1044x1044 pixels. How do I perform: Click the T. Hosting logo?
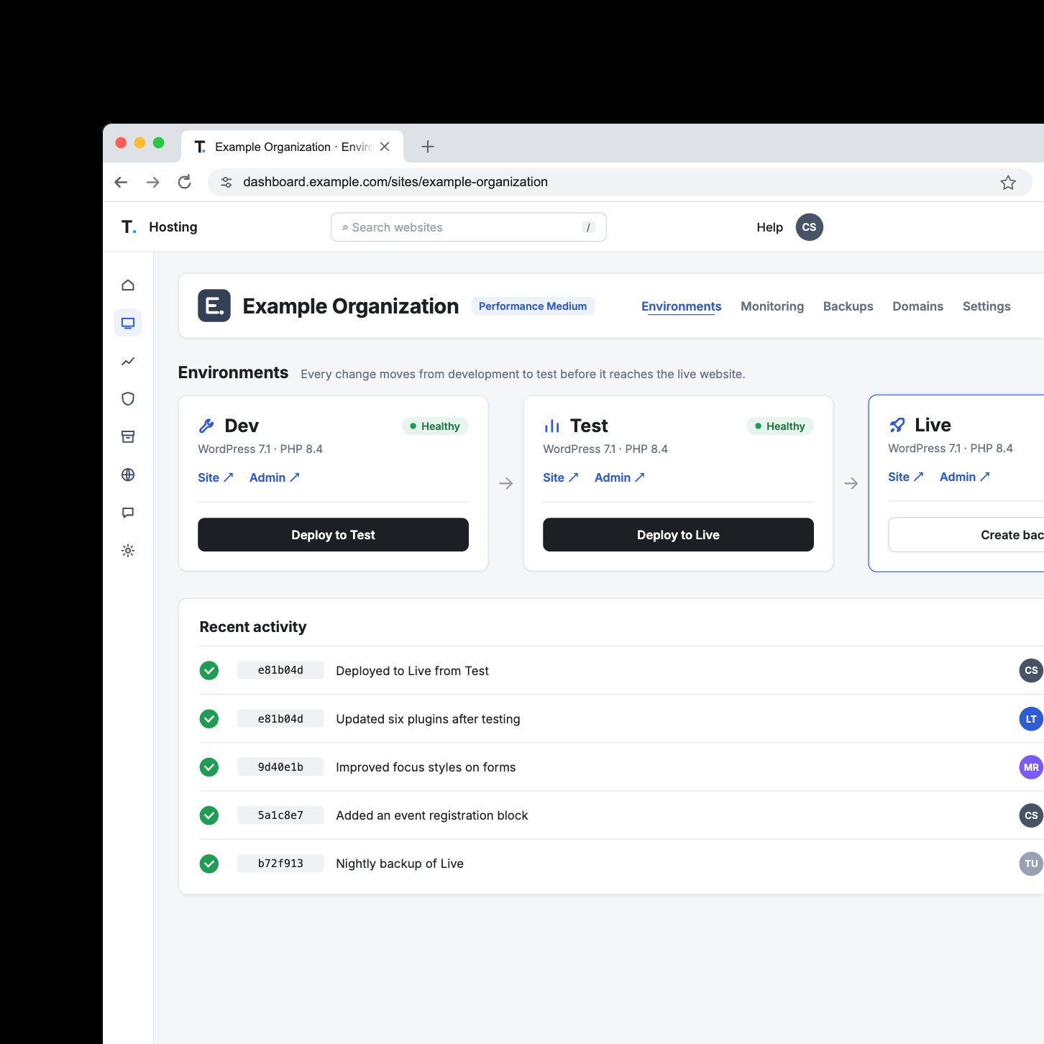(160, 227)
